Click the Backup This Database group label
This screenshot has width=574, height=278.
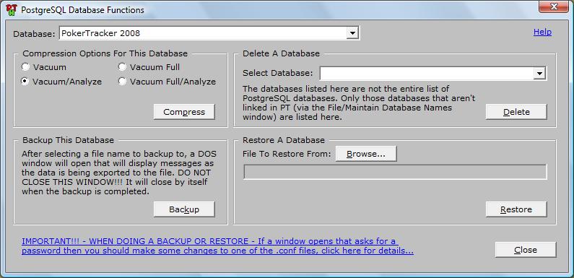68,140
